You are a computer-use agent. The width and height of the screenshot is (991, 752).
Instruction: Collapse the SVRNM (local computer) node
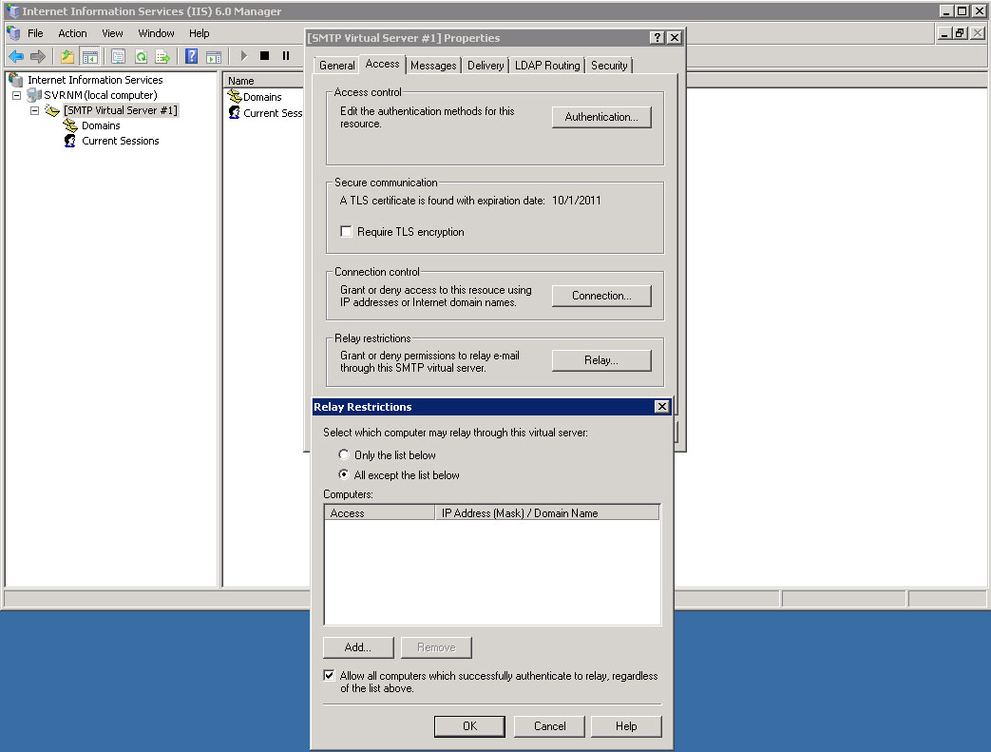click(x=17, y=95)
